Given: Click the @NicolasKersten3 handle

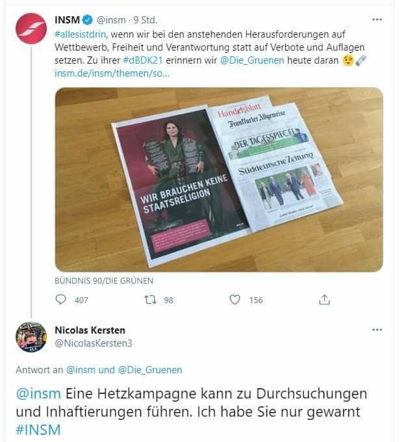Looking at the screenshot, I should [x=94, y=343].
